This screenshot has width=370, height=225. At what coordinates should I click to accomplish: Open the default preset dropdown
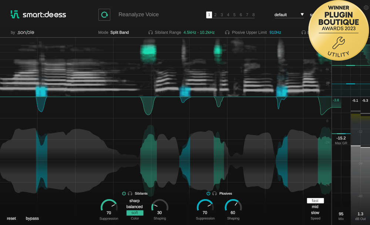[x=289, y=14]
